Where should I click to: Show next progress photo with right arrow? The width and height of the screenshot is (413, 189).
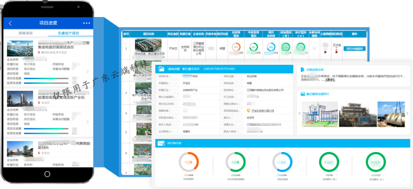[407, 114]
